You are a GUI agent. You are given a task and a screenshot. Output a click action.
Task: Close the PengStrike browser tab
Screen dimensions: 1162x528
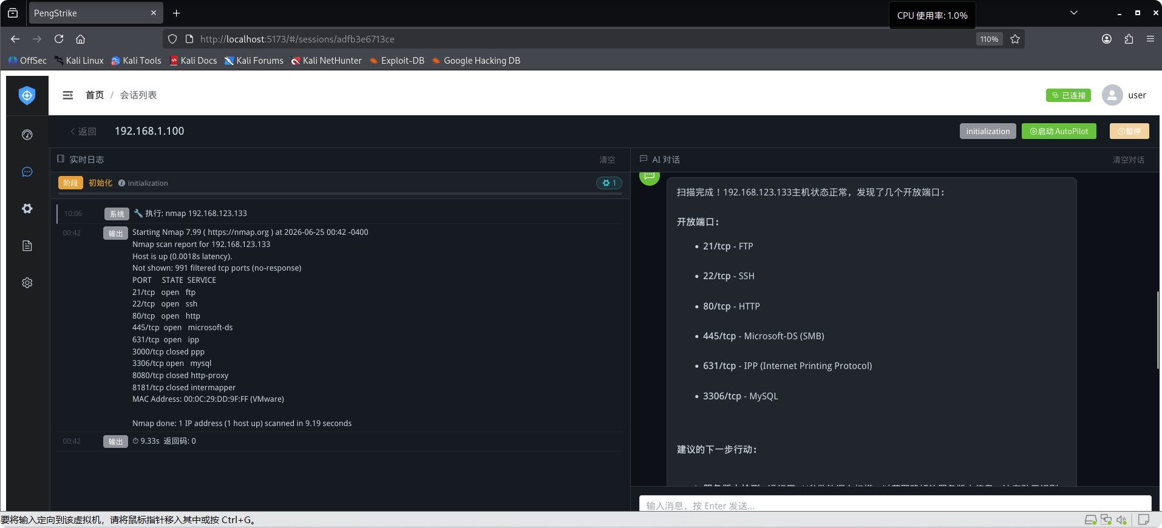154,13
